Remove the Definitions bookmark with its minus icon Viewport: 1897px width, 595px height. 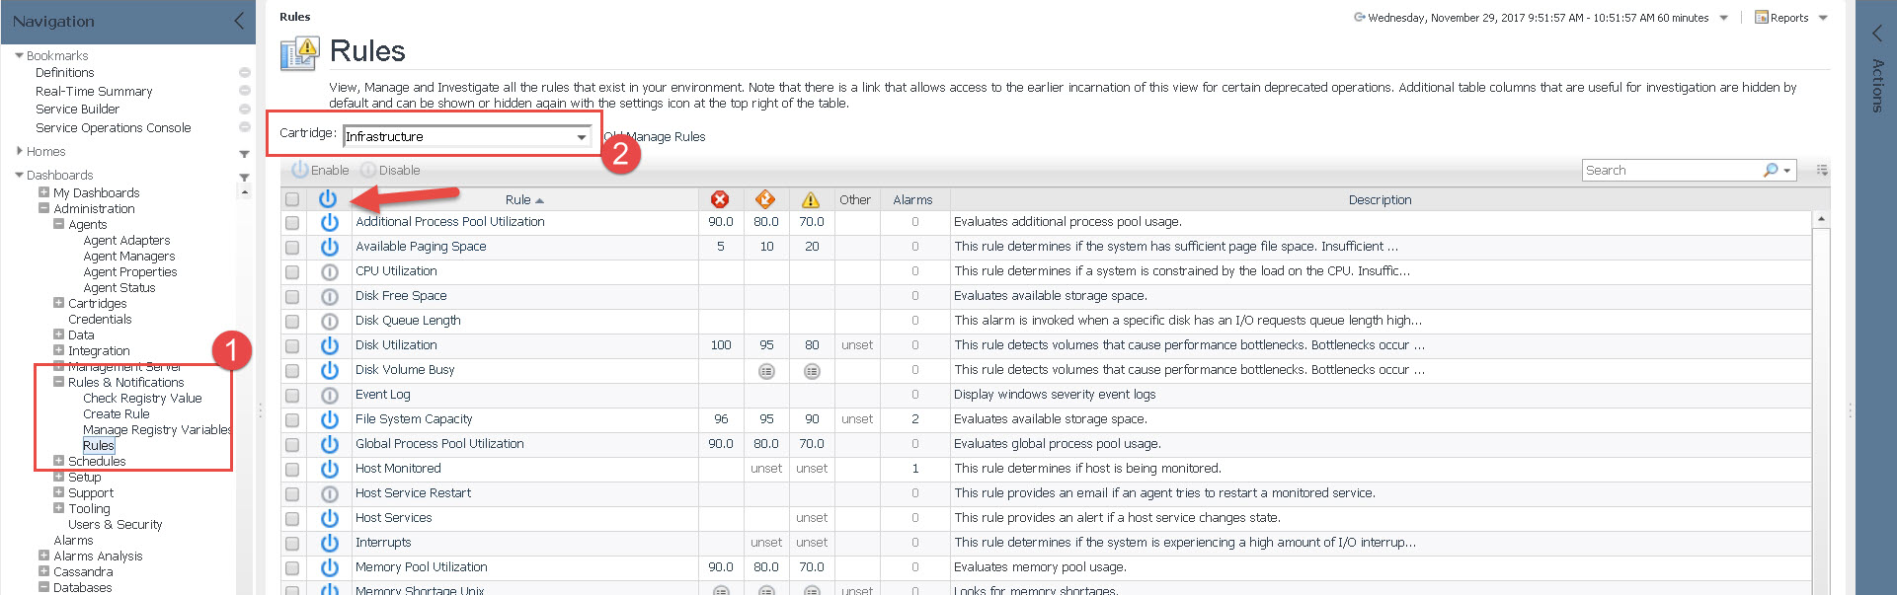click(245, 73)
